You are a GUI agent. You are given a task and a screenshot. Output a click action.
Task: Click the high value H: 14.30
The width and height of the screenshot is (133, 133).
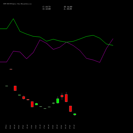pyautogui.click(x=68, y=7)
